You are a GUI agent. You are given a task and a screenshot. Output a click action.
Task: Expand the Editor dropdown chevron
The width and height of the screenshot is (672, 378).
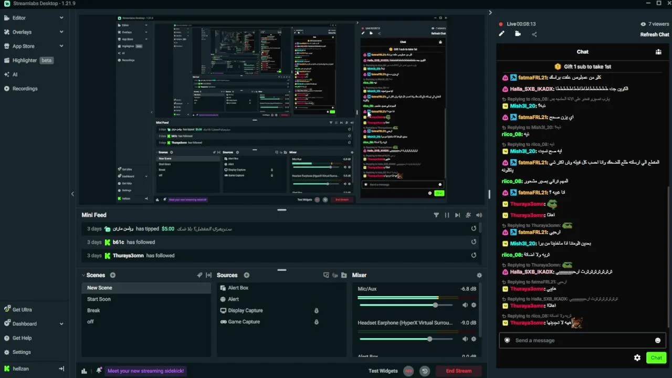pos(61,18)
